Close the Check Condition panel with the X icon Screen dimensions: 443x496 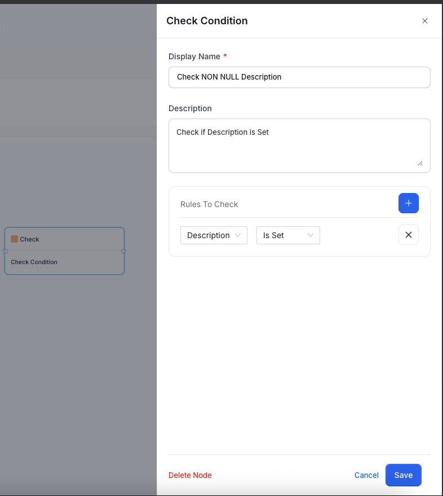[x=425, y=21]
